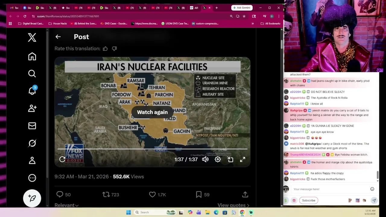Click the browser address bar URL
This screenshot has width=386, height=217.
pyautogui.click(x=68, y=16)
